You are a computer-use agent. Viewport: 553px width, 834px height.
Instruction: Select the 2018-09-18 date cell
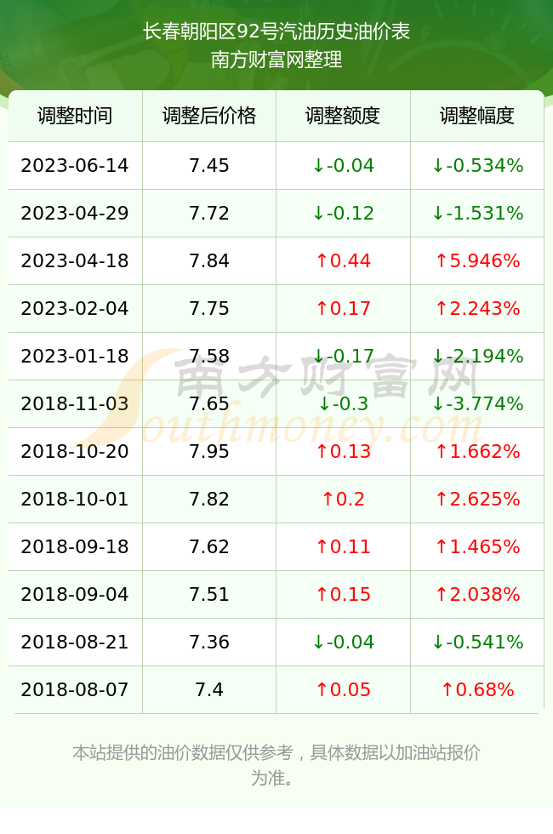tap(75, 546)
